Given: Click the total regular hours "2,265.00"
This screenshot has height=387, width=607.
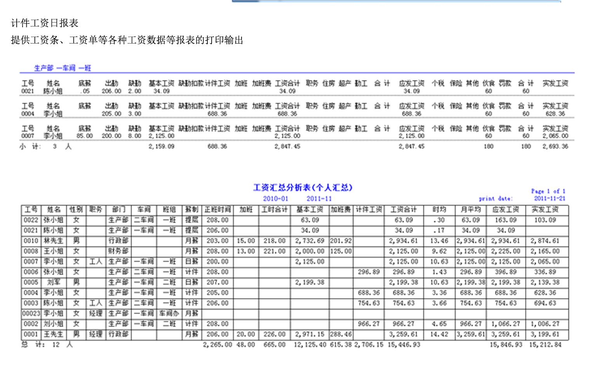Looking at the screenshot, I should (217, 345).
